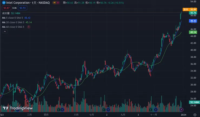
Task: Click the 開=50.63 open value
Action: [x=68, y=3]
